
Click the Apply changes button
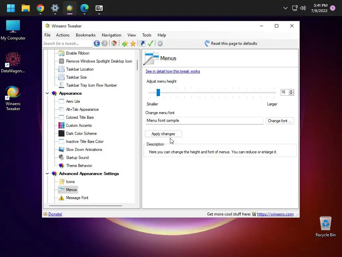point(163,134)
